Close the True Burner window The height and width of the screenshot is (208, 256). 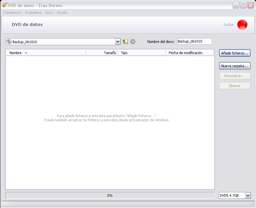point(251,5)
